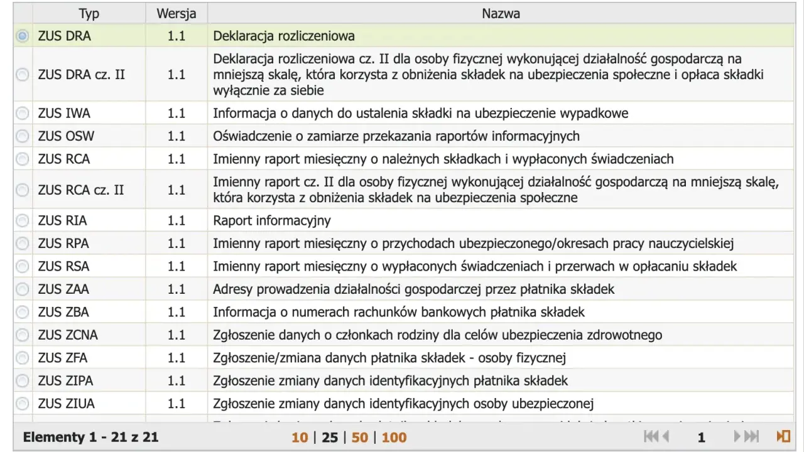Click the 'ZUS ZIPA' type cell

[x=89, y=380]
